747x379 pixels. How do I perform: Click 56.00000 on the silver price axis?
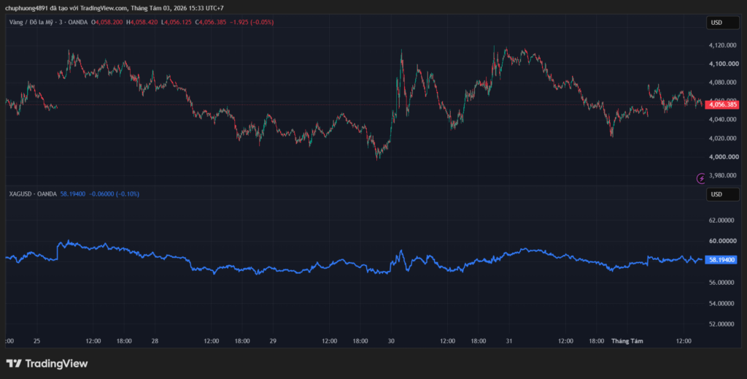point(721,283)
